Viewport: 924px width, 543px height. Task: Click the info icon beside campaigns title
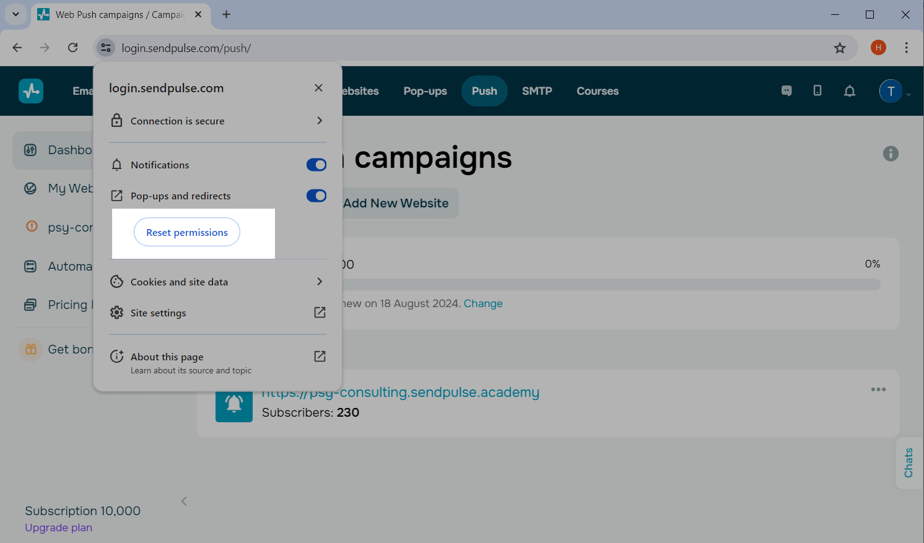[891, 154]
